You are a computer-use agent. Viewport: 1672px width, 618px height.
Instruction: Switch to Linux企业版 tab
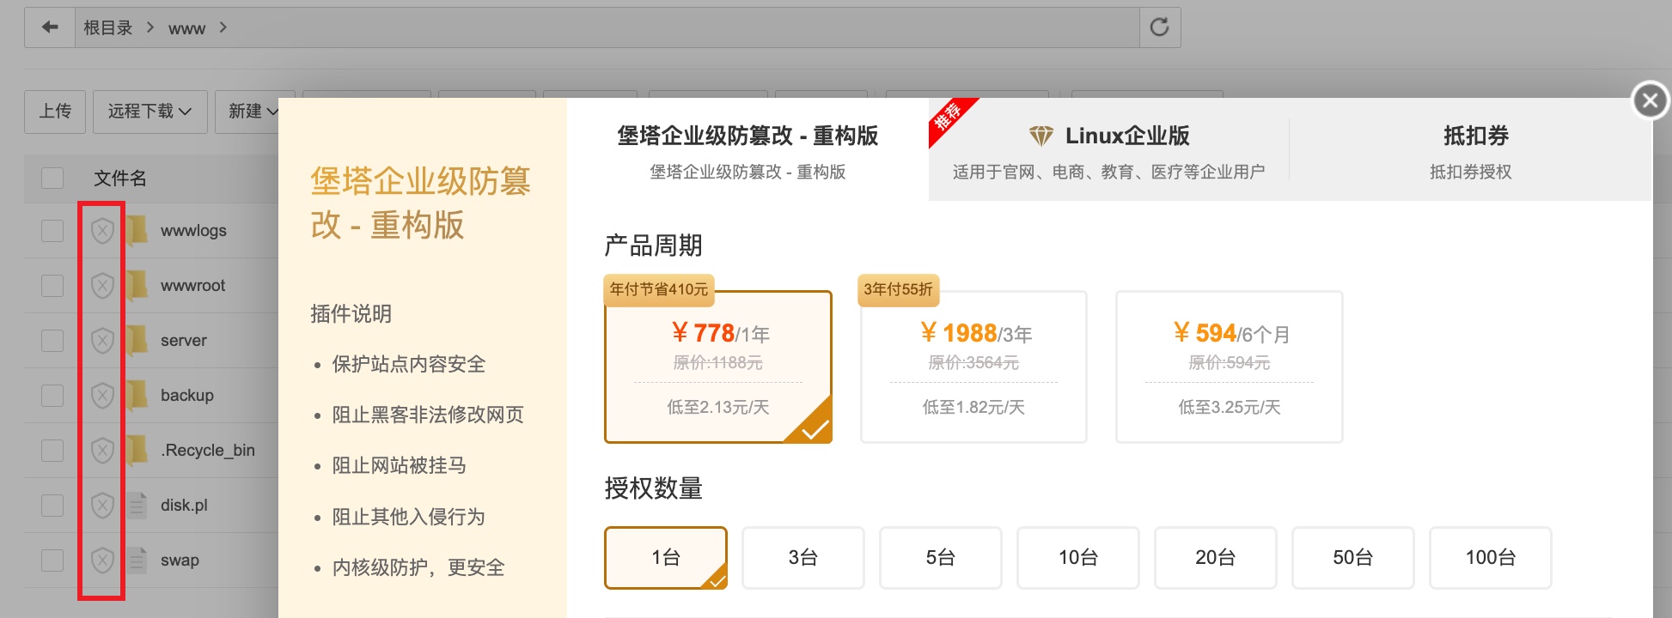(x=1108, y=149)
